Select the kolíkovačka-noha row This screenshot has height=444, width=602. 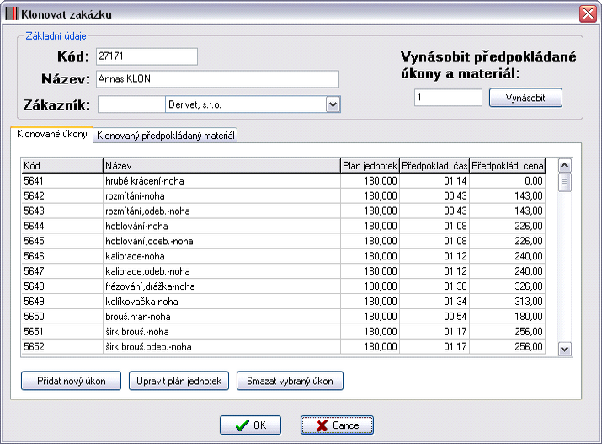coord(284,302)
